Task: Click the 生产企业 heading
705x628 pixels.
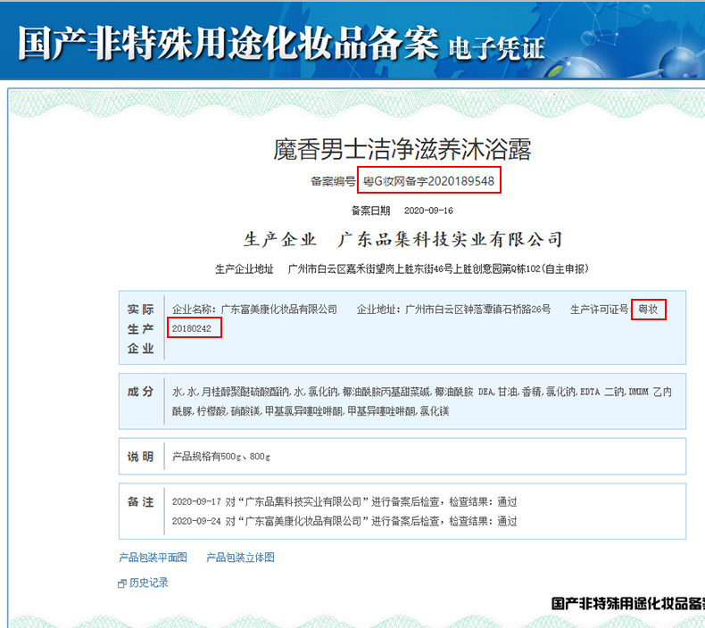Action: tap(280, 239)
